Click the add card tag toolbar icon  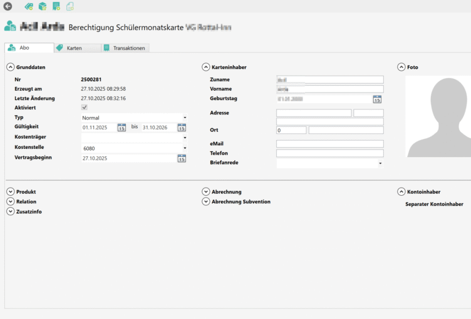pos(29,6)
